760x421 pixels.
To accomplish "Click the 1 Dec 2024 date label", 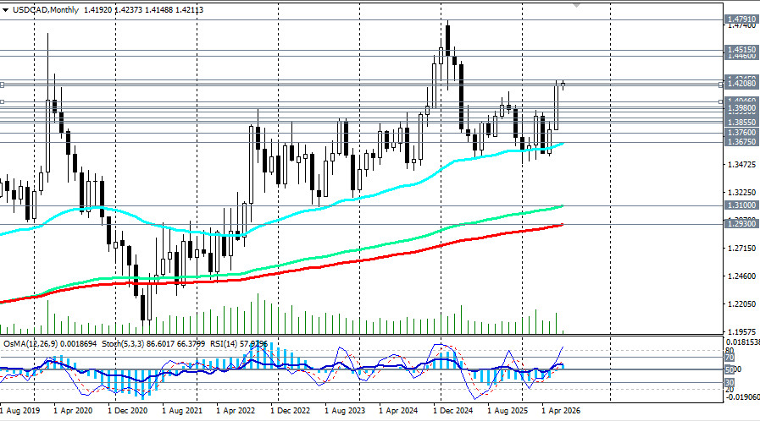I will pyautogui.click(x=452, y=411).
